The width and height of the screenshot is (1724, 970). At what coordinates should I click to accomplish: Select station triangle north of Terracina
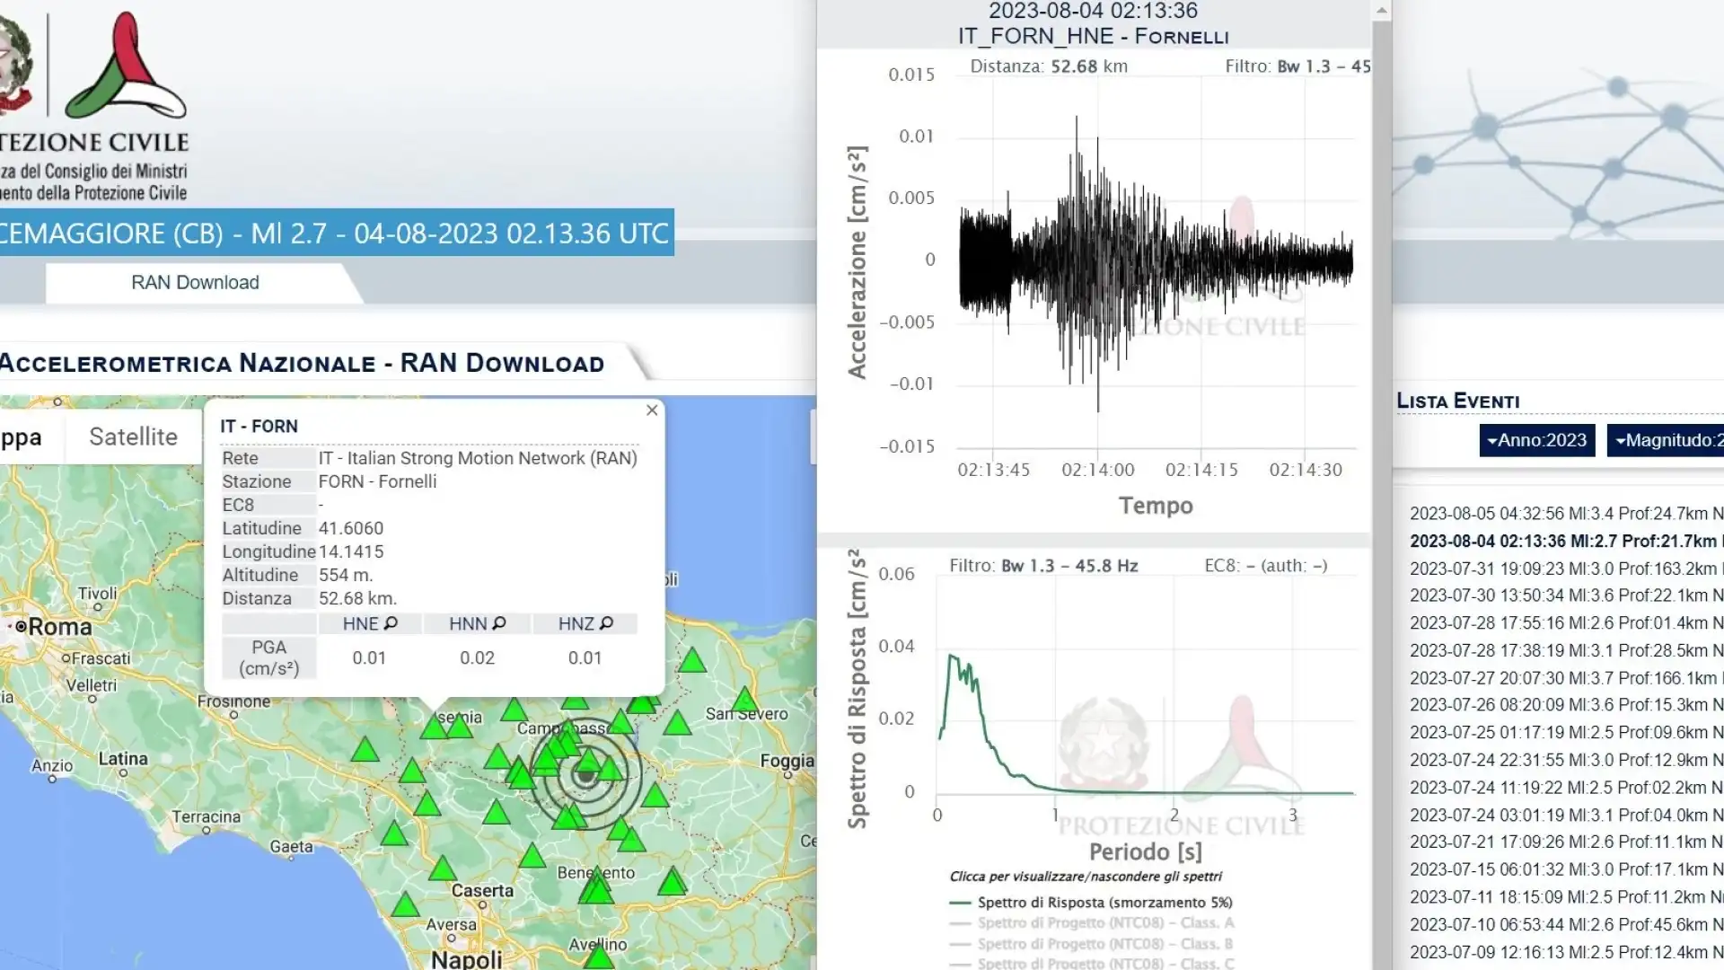(x=365, y=749)
